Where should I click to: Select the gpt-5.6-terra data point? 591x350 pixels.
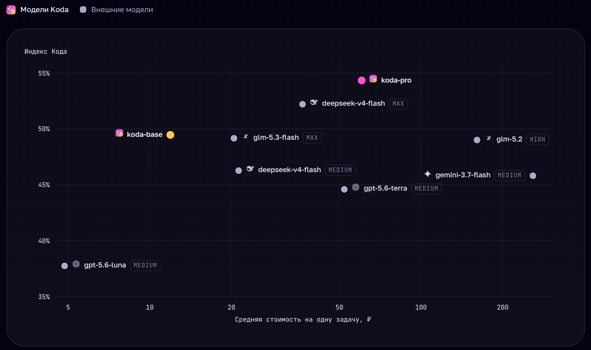tap(344, 189)
